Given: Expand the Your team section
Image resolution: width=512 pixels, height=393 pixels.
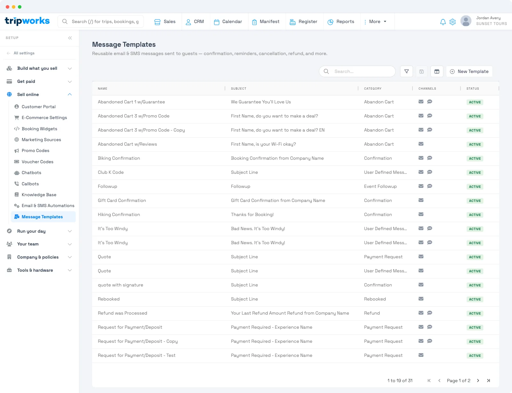Looking at the screenshot, I should coord(39,244).
